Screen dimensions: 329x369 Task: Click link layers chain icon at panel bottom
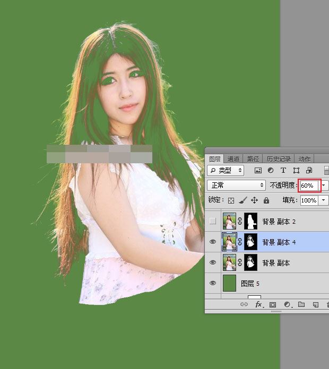(244, 304)
